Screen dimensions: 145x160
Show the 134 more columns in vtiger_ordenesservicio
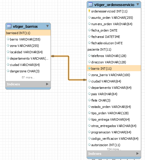114,149
